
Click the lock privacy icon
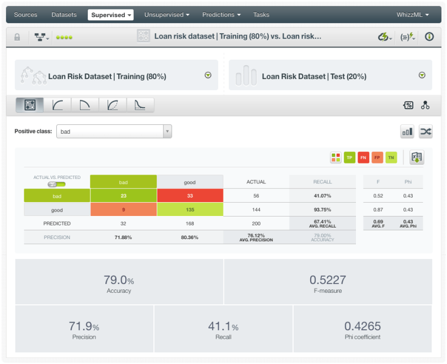(x=17, y=37)
